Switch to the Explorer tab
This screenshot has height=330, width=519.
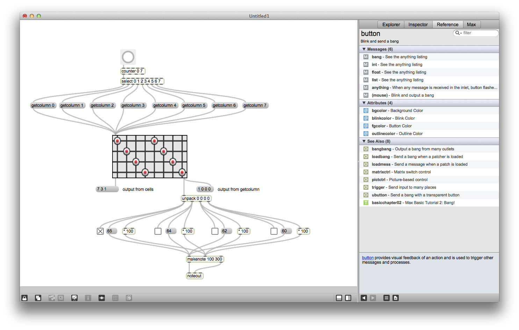pyautogui.click(x=391, y=24)
